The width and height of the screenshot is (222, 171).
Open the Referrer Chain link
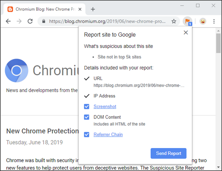click(108, 135)
